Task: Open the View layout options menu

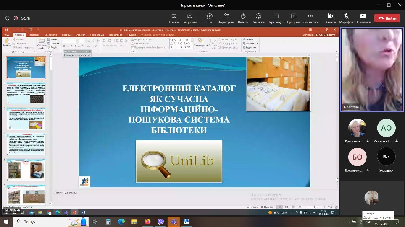Action: tap(276, 17)
